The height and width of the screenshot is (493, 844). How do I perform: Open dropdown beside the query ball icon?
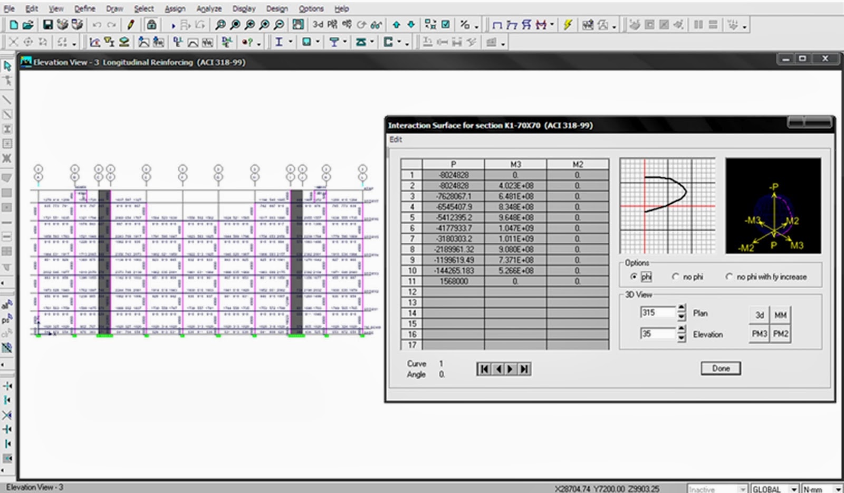point(259,44)
